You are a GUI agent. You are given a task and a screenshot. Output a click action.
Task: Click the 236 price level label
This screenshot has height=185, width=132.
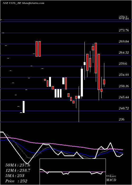pyautogui.click(x=122, y=119)
